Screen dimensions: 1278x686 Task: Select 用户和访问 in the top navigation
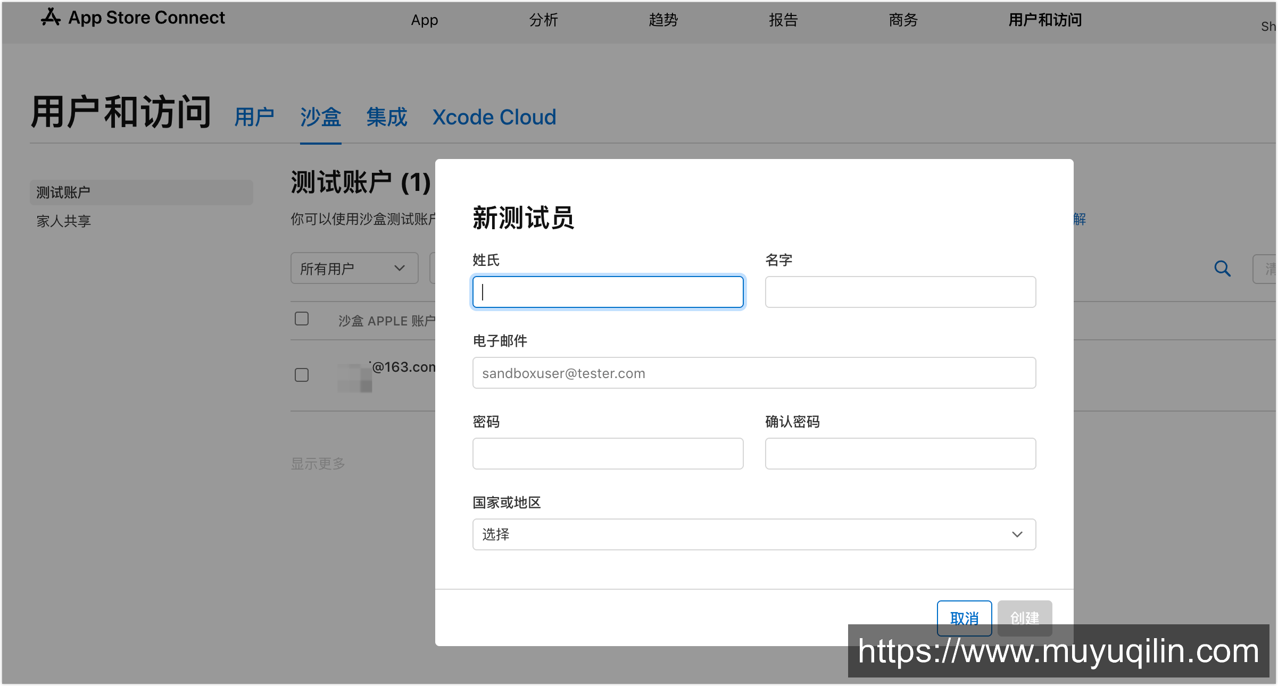coord(1045,20)
